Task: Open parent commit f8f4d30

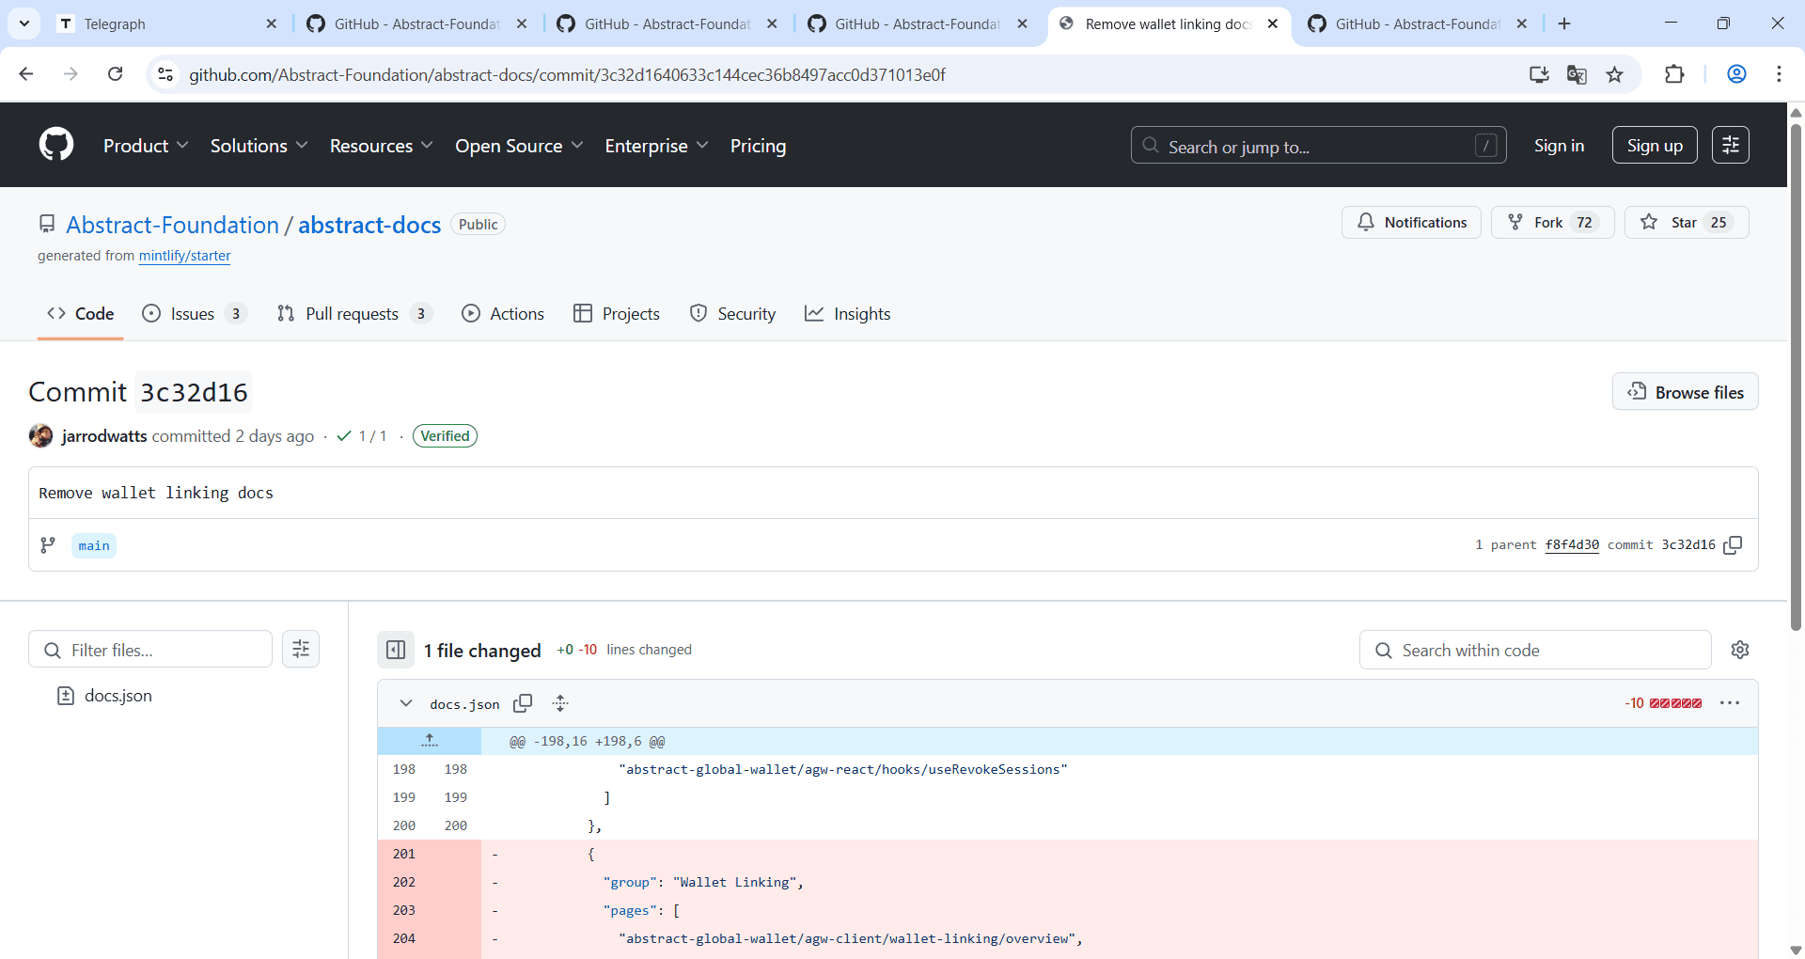Action: coord(1572,545)
